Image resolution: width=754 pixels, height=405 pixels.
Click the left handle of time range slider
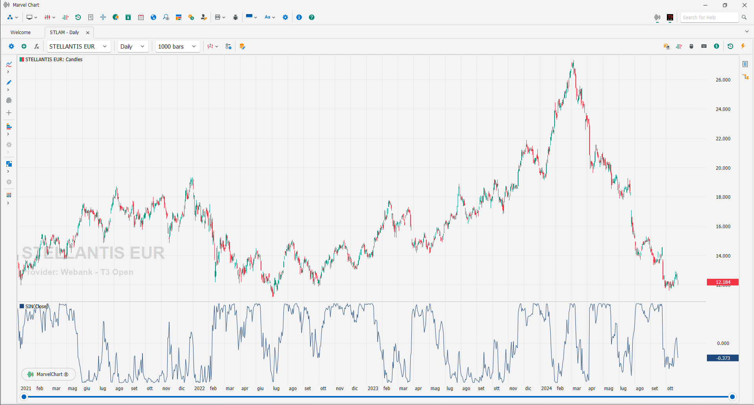24,397
